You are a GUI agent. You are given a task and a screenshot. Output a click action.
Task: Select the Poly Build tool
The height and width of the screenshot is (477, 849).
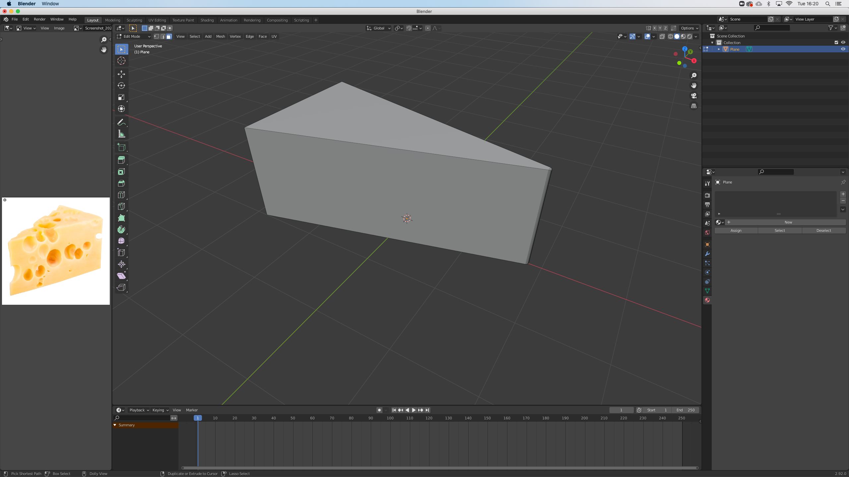click(x=121, y=218)
